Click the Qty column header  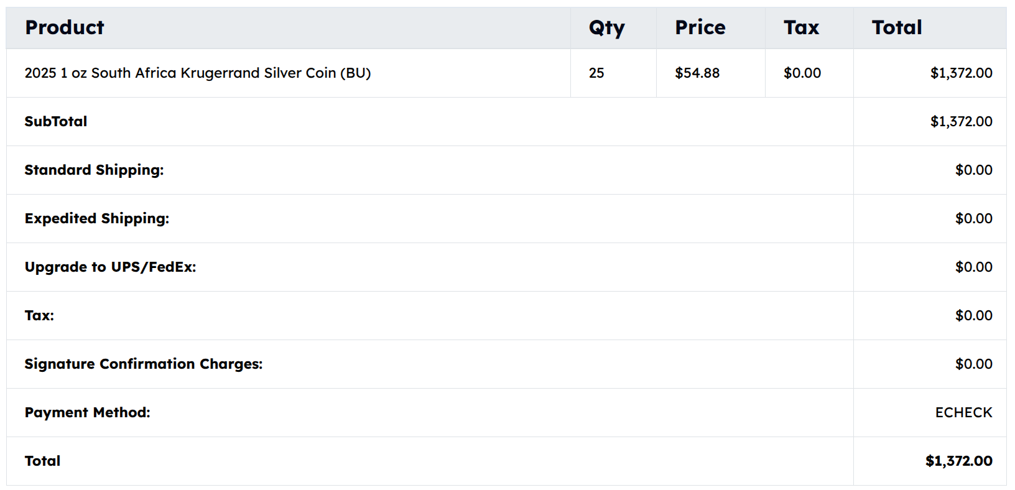point(606,27)
